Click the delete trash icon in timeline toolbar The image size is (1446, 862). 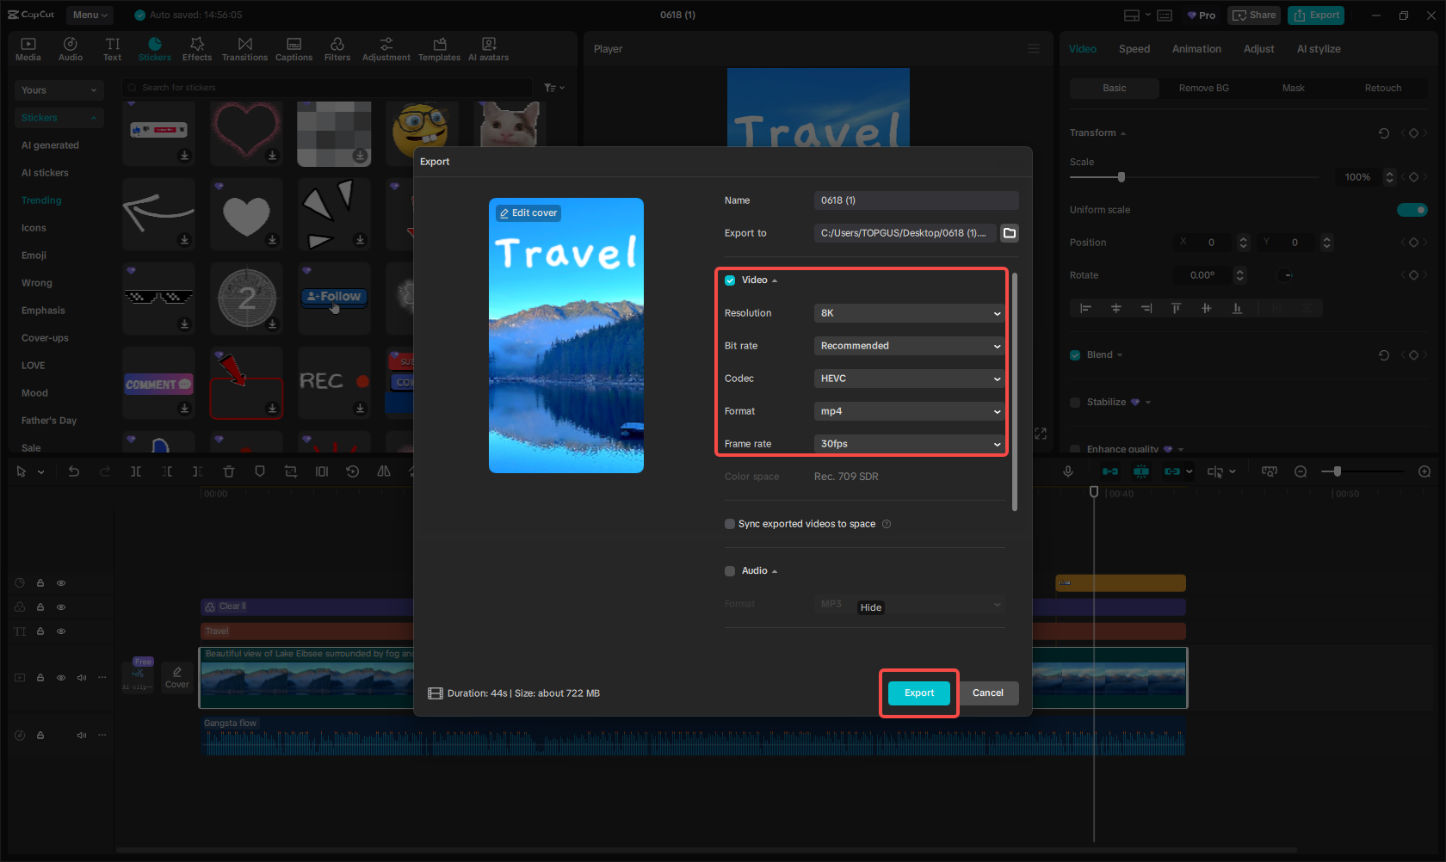coord(229,471)
